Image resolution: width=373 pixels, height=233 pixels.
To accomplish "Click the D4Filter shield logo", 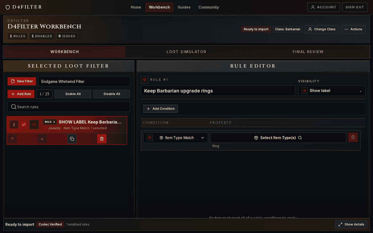I will click(8, 7).
